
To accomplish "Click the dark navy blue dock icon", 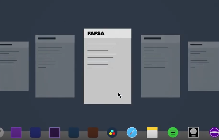I will pyautogui.click(x=35, y=132).
